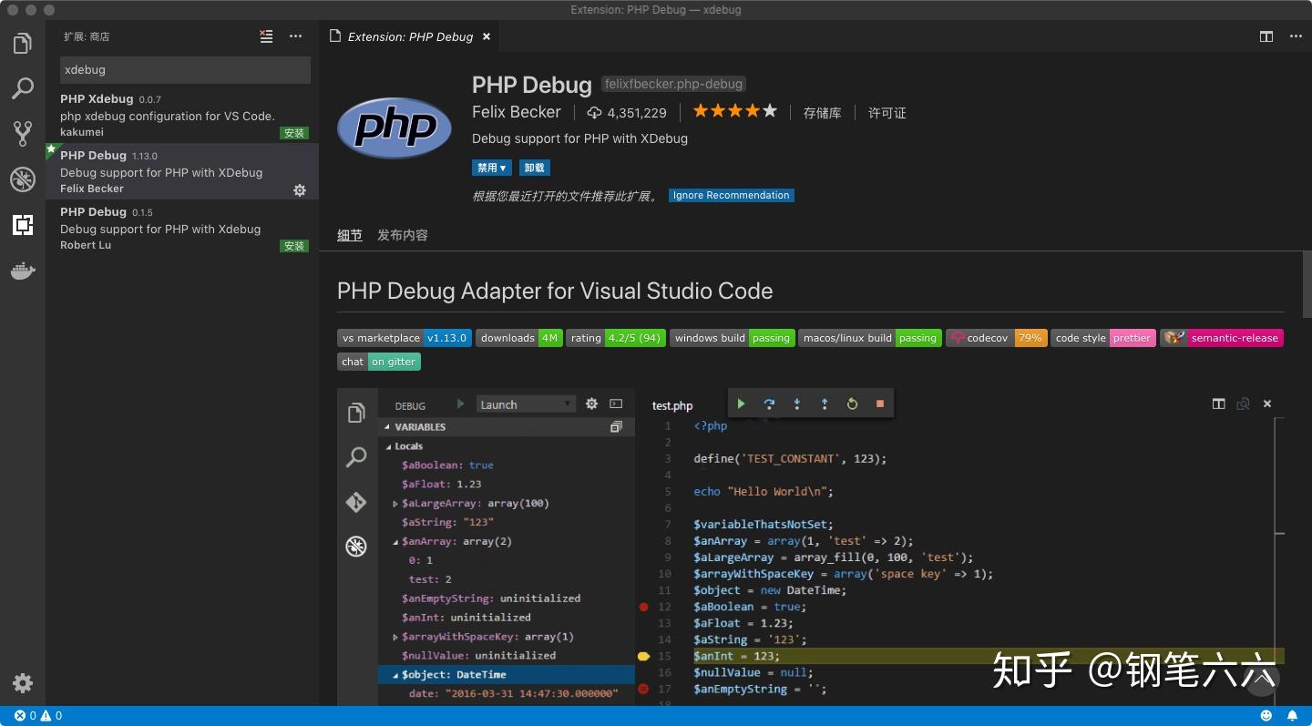This screenshot has width=1312, height=726.
Task: Click the downloads 4M badge
Action: (519, 338)
